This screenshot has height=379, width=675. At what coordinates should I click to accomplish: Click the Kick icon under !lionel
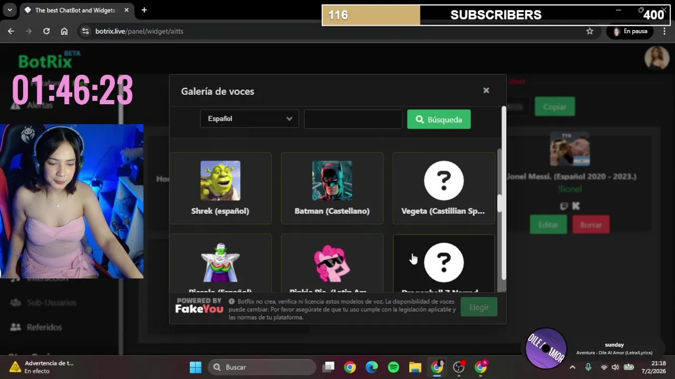click(x=576, y=206)
